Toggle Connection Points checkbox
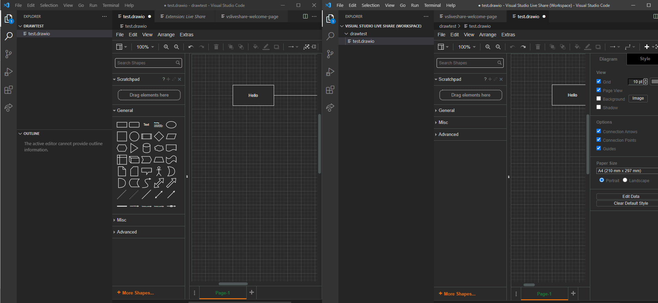The width and height of the screenshot is (658, 303). (599, 140)
